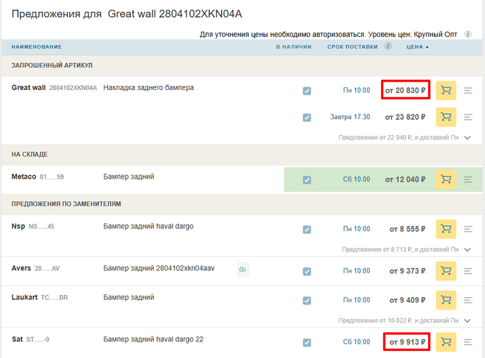Image resolution: width=485 pixels, height=358 pixels.
Task: Open the photo icon for Avers item
Action: tap(242, 269)
